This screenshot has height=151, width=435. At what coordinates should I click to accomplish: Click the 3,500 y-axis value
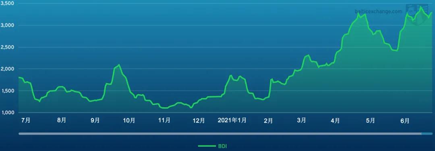click(8, 3)
